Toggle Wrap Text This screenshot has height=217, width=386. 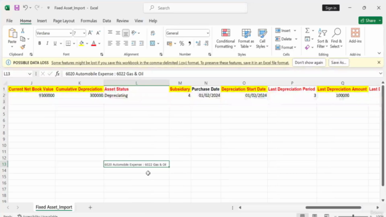[153, 33]
